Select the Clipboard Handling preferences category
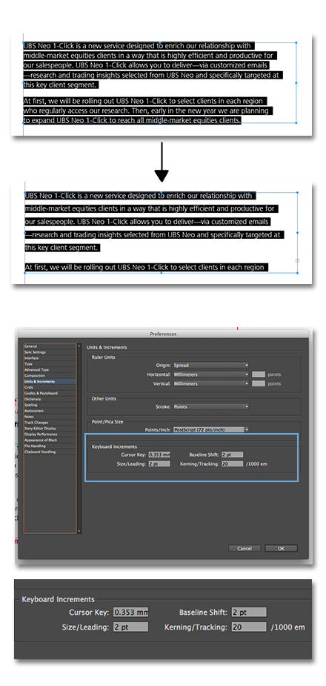Image resolution: width=326 pixels, height=686 pixels. tap(50, 452)
